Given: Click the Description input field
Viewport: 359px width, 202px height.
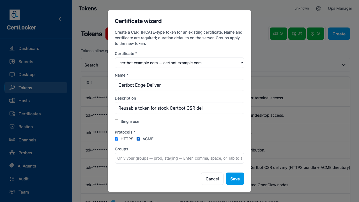Looking at the screenshot, I should 179,108.
